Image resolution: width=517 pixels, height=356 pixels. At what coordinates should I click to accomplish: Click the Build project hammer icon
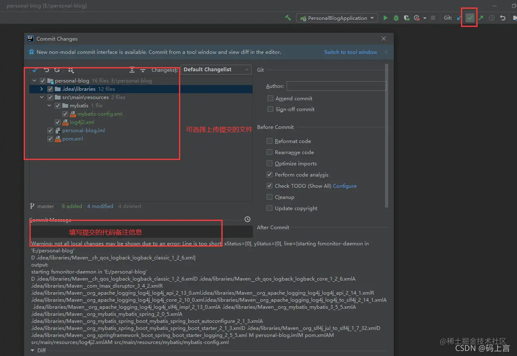click(x=288, y=18)
